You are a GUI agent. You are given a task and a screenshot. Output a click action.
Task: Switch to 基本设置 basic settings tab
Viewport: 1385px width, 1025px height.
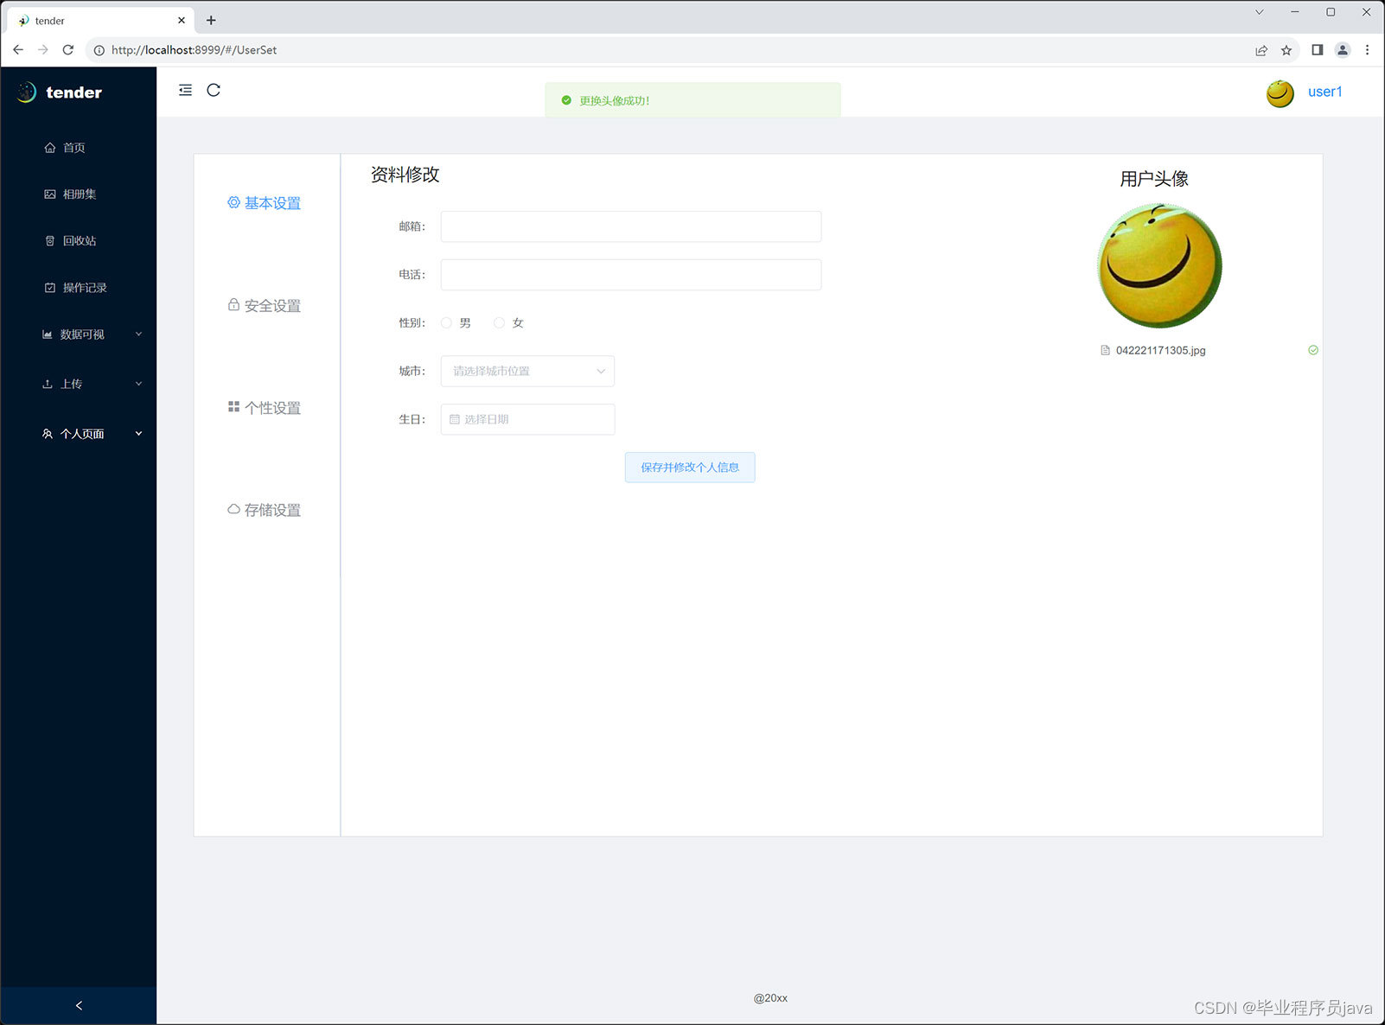[x=265, y=203]
